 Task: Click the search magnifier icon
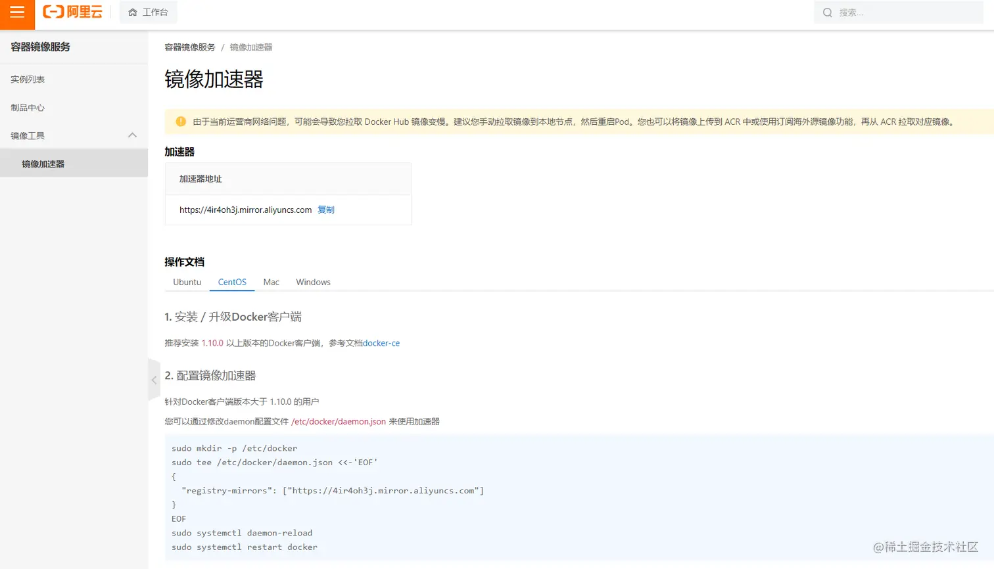827,12
